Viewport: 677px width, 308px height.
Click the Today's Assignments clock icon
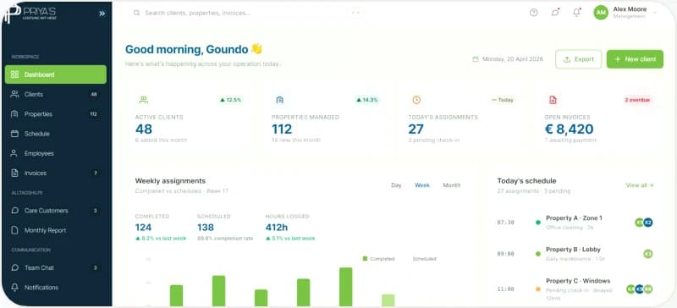416,100
